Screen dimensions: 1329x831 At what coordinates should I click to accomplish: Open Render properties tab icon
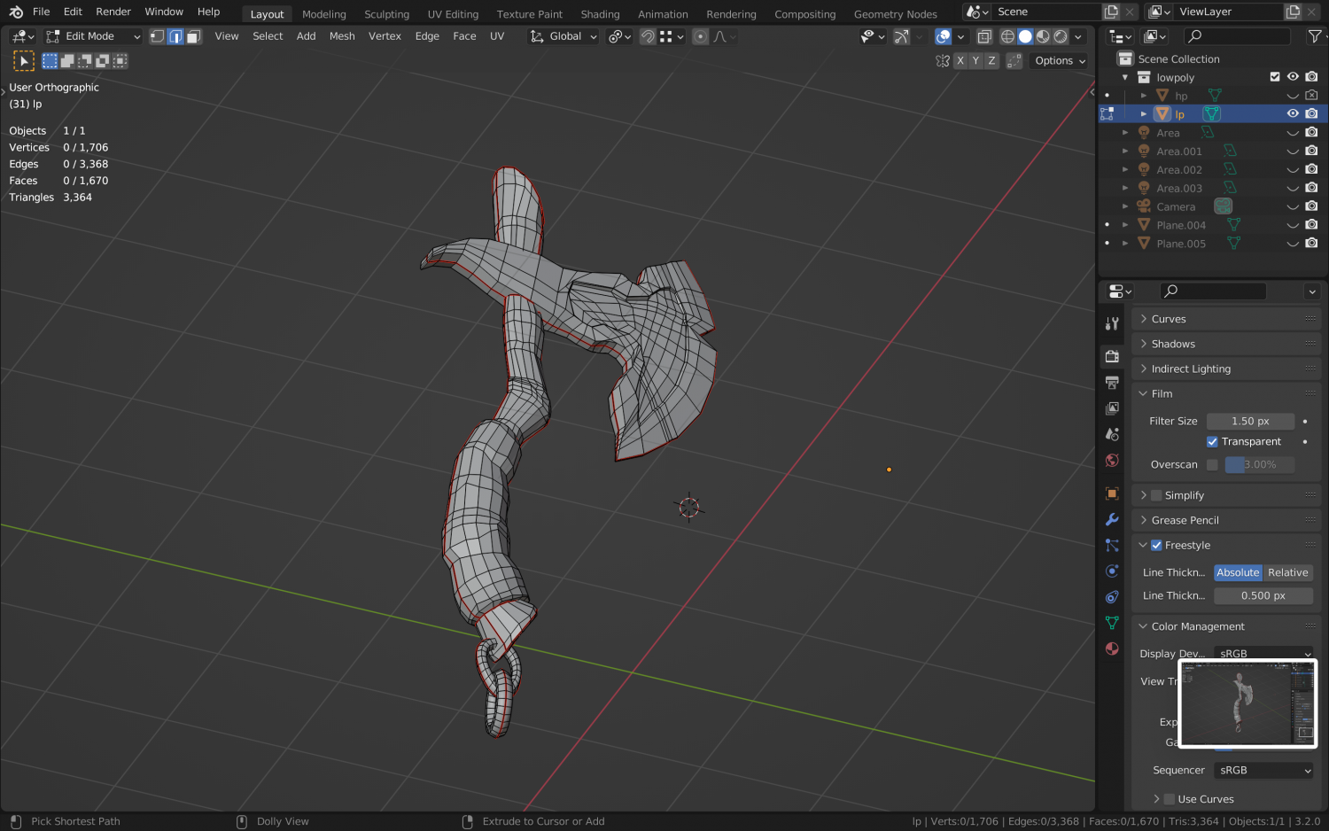coord(1112,356)
